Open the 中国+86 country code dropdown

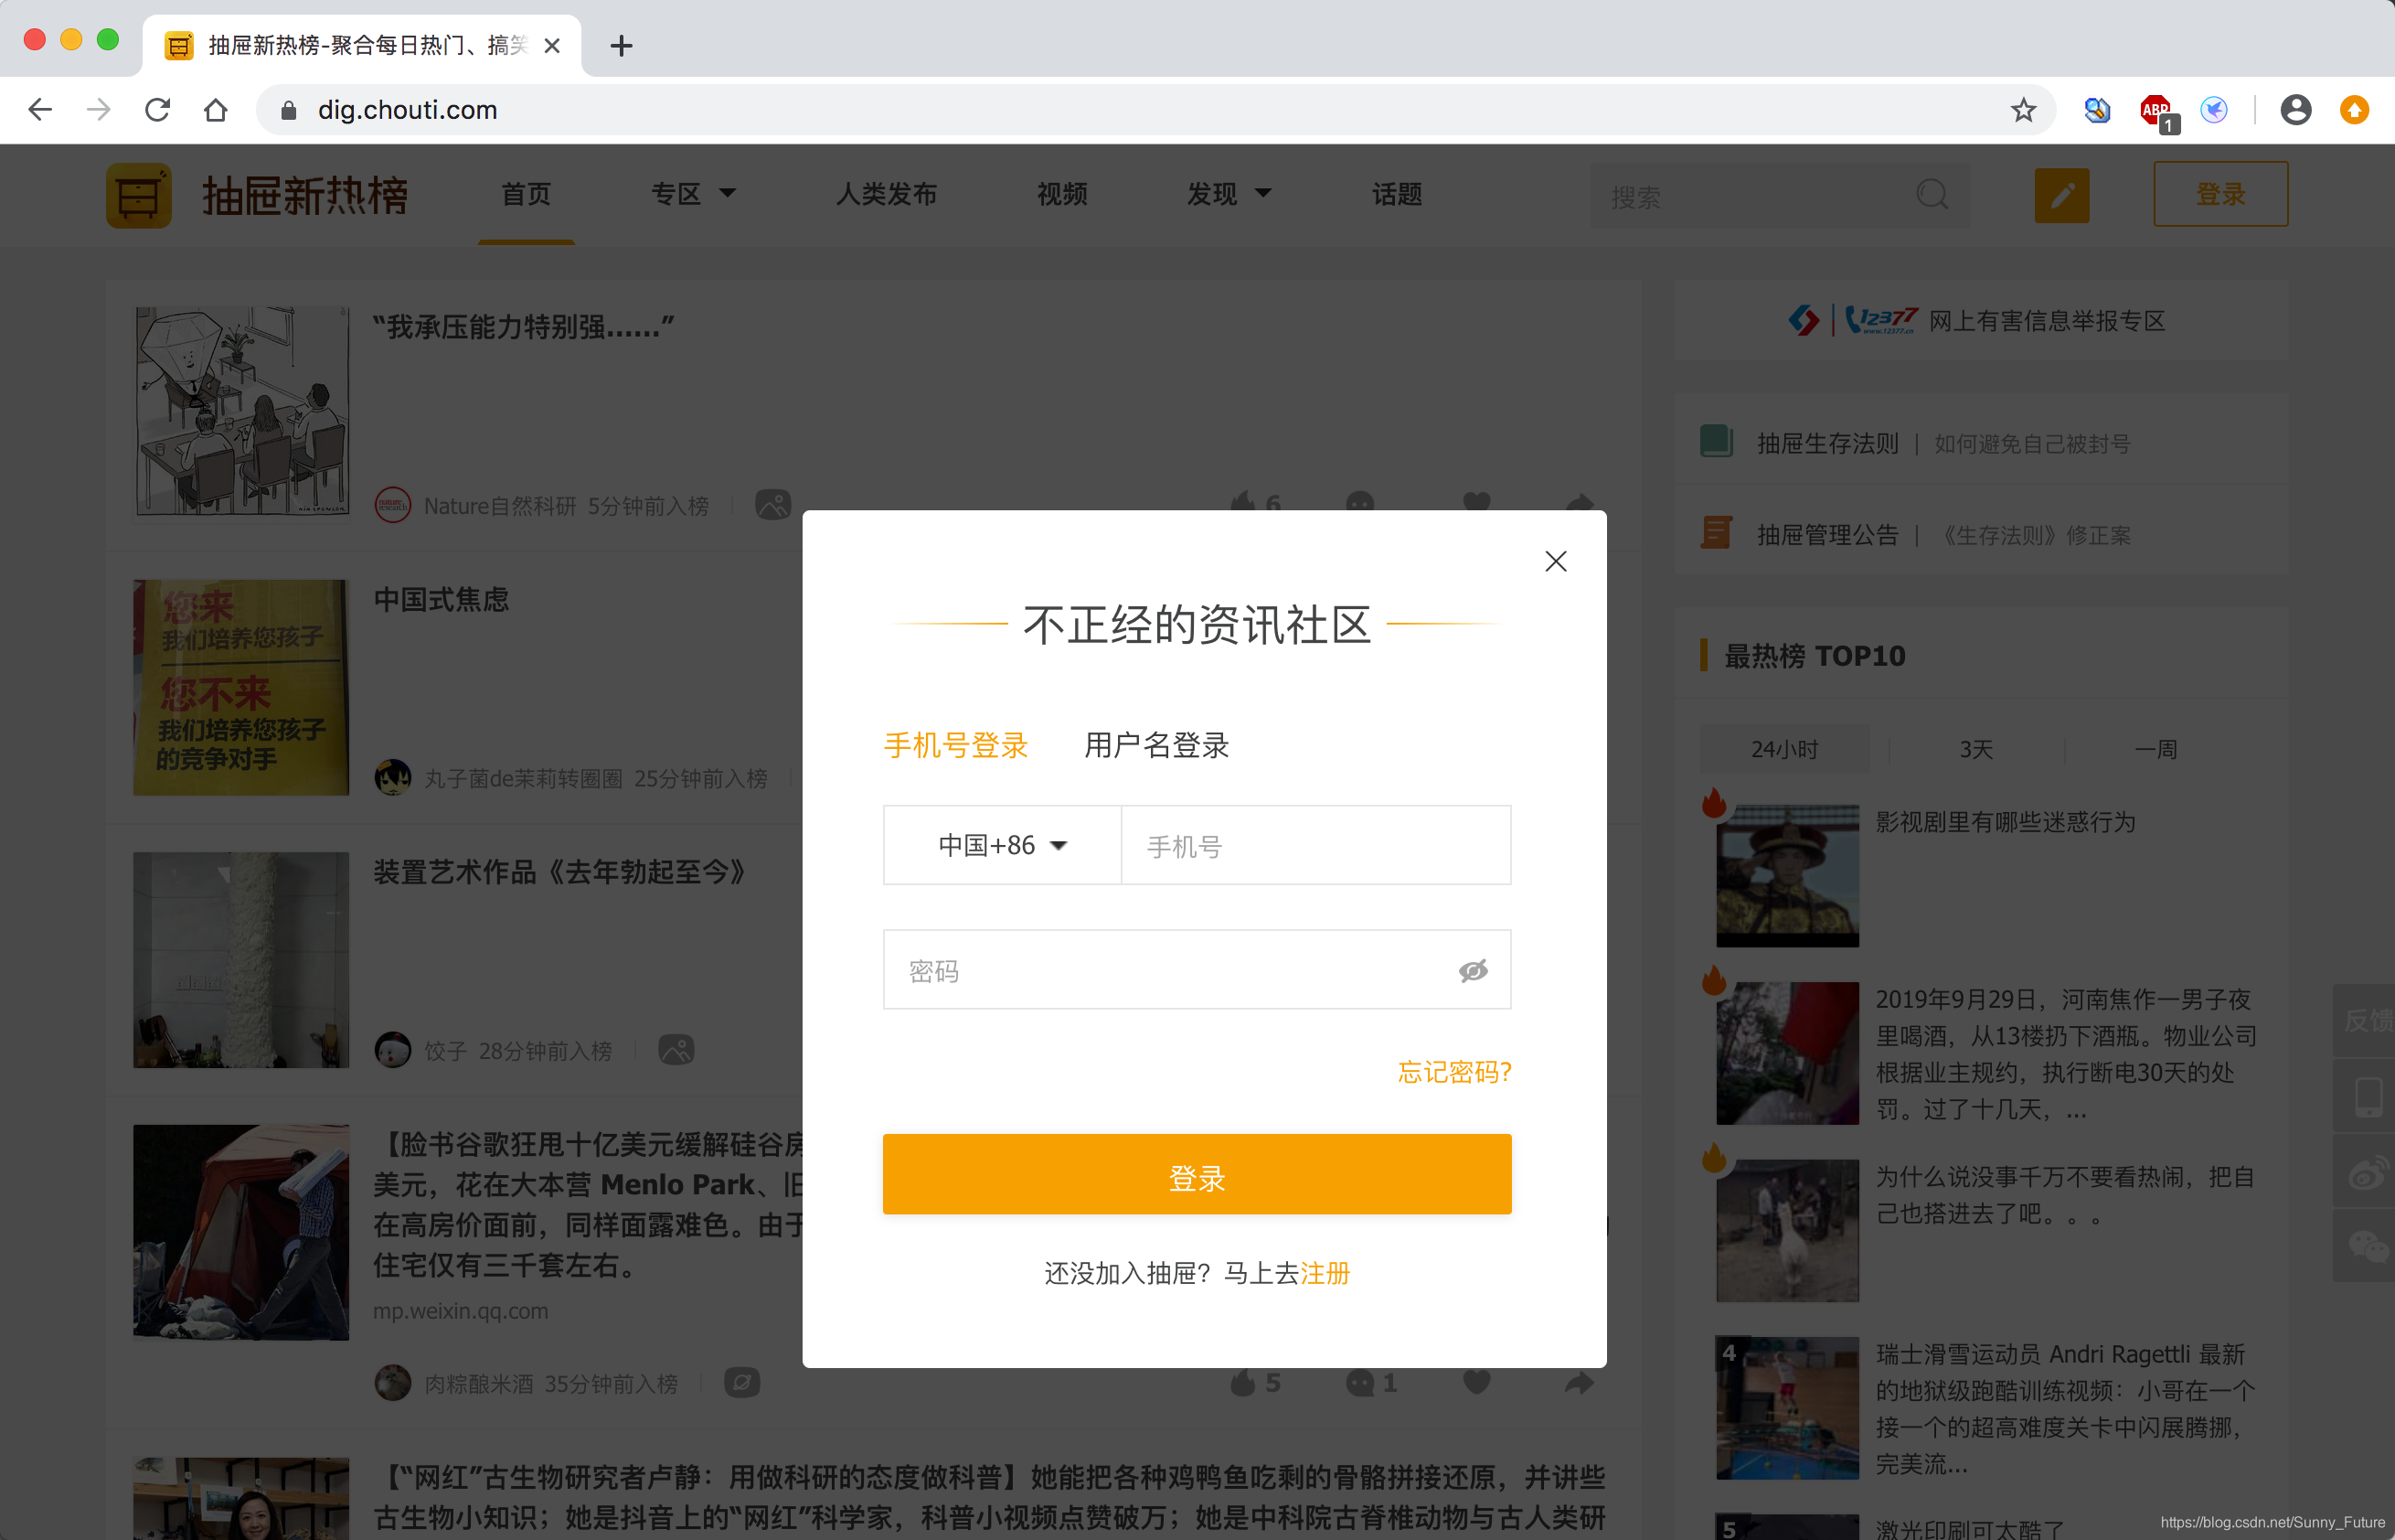click(x=1002, y=845)
